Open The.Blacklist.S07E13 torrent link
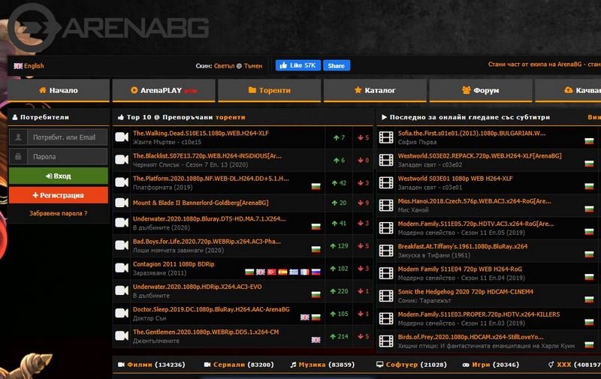Viewport: 601px width, 379px height. [207, 156]
